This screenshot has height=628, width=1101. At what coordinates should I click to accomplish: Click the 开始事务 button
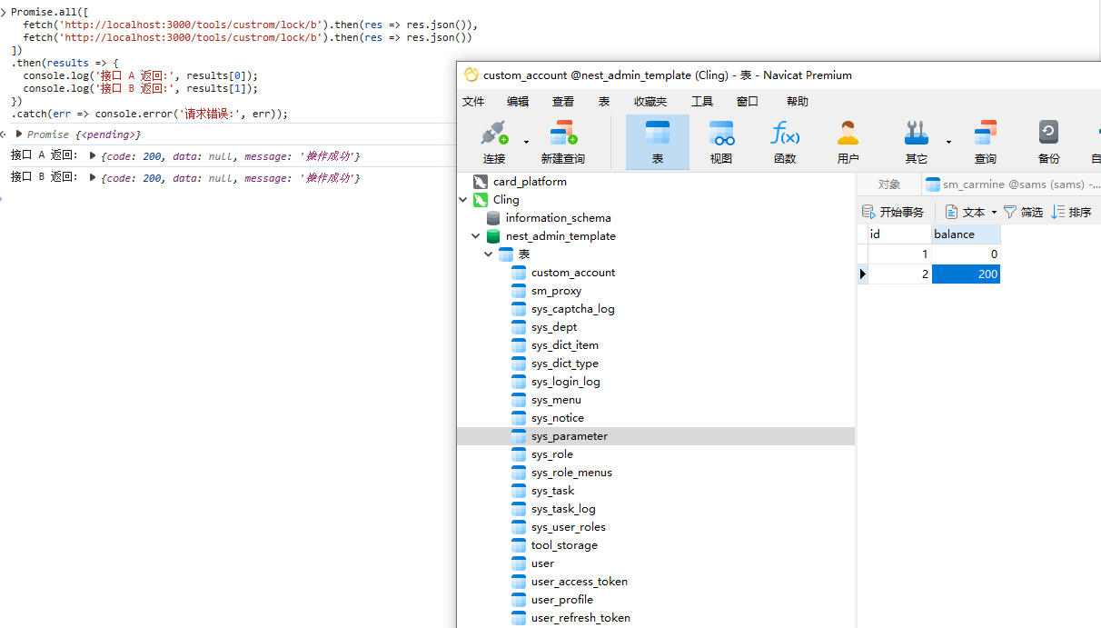pos(893,212)
